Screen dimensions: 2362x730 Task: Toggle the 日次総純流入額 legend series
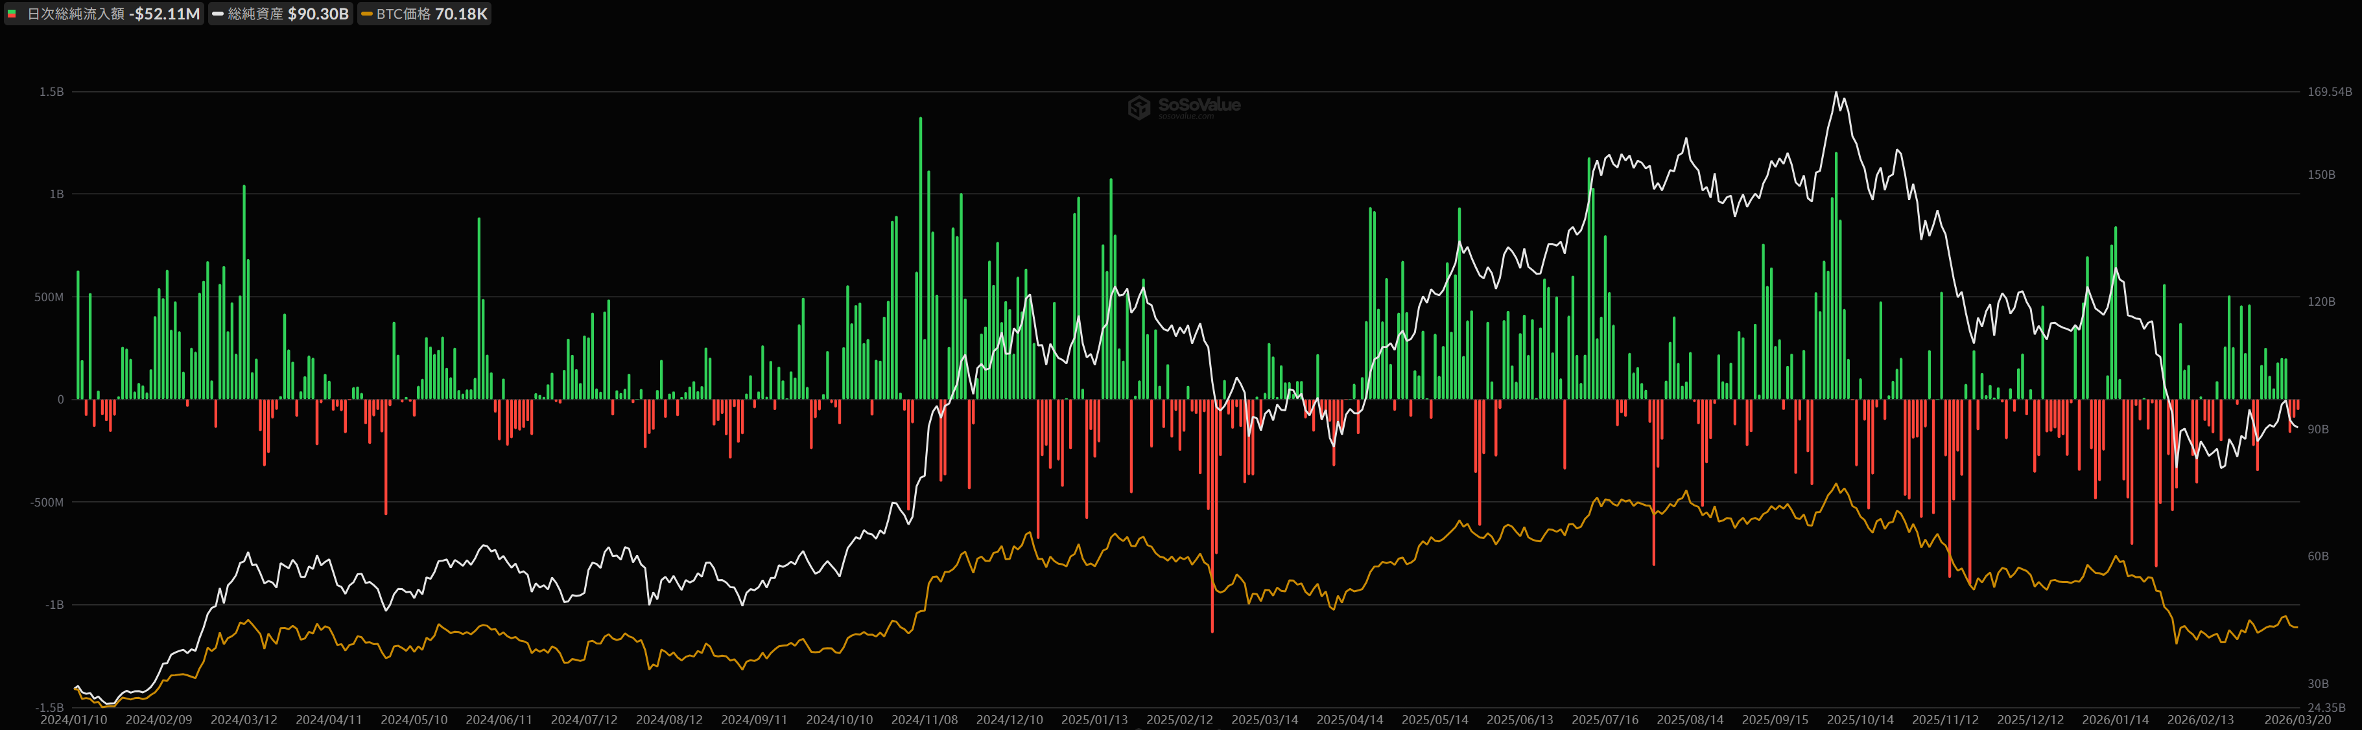[x=76, y=14]
